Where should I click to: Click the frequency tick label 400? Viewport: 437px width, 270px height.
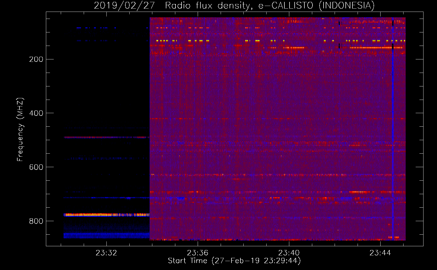pyautogui.click(x=36, y=113)
